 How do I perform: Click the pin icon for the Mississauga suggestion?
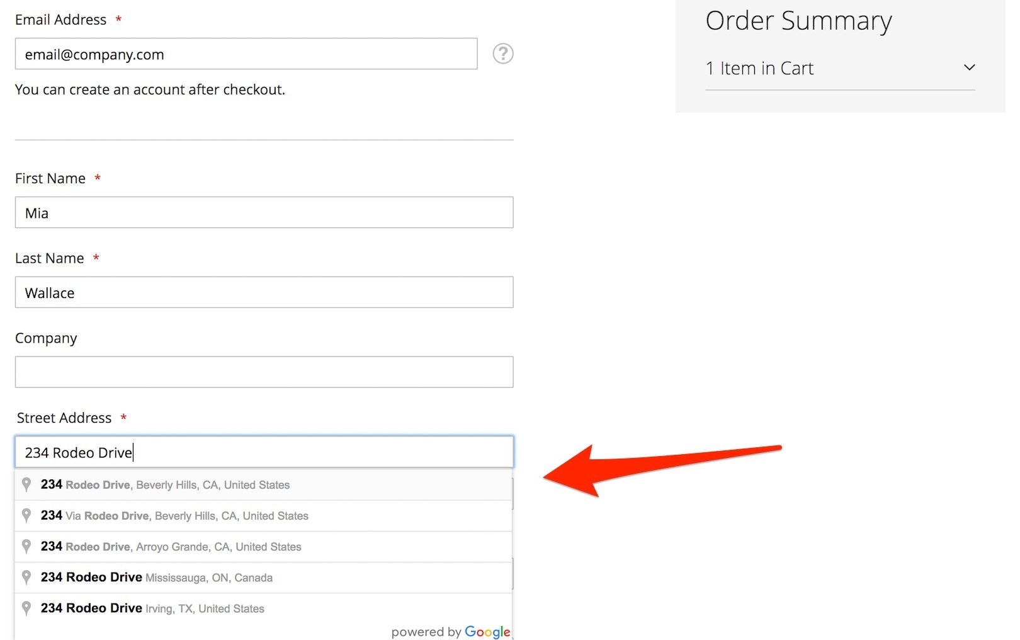(26, 577)
